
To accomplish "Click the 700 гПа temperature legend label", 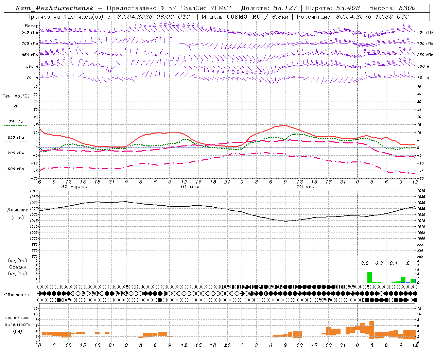I will tap(16, 153).
